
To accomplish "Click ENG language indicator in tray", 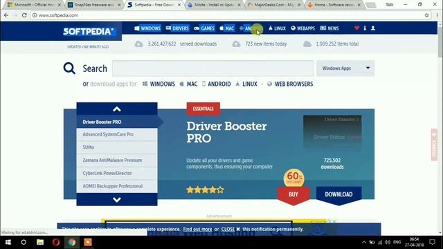I will [397, 242].
